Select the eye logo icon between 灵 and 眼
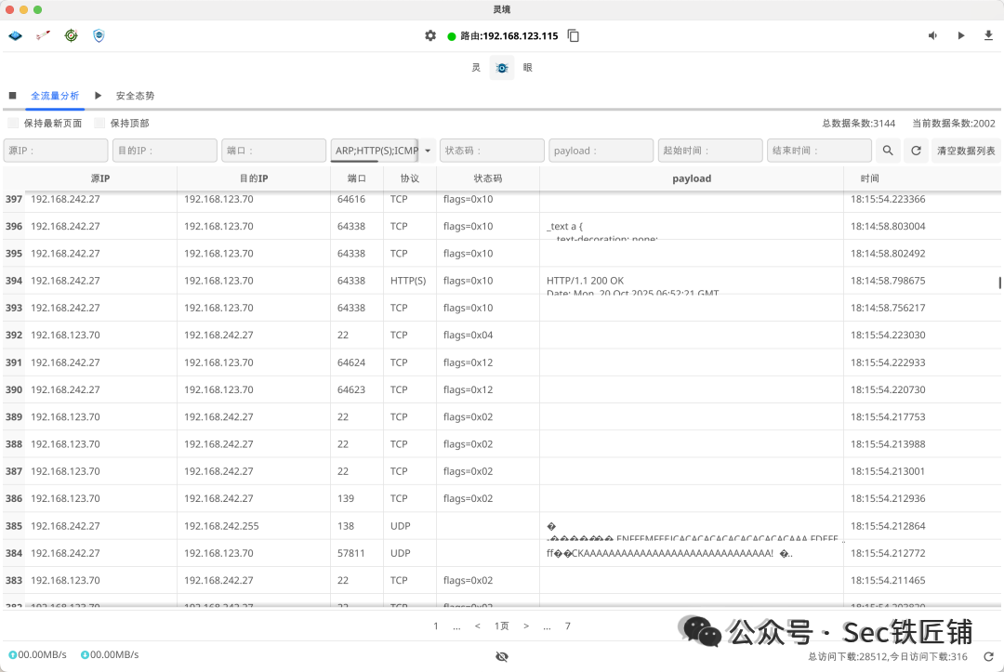 [502, 68]
